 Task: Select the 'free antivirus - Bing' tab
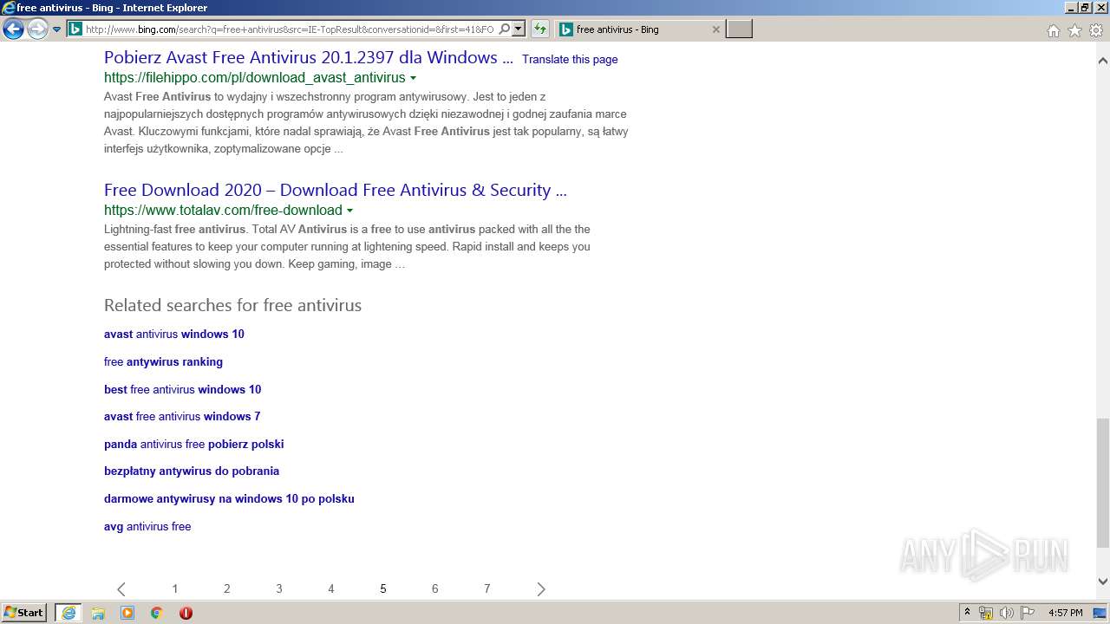tap(638, 29)
